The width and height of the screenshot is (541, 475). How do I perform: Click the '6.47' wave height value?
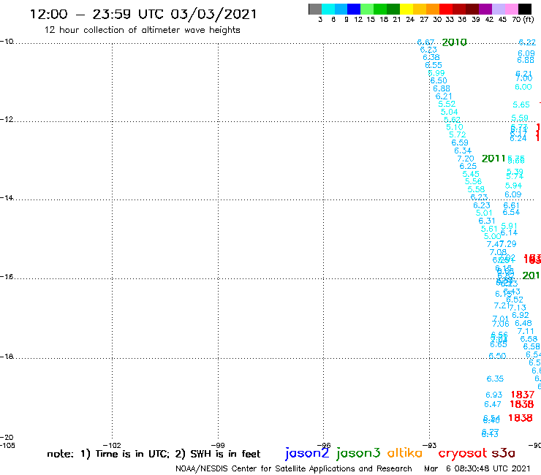(492, 404)
